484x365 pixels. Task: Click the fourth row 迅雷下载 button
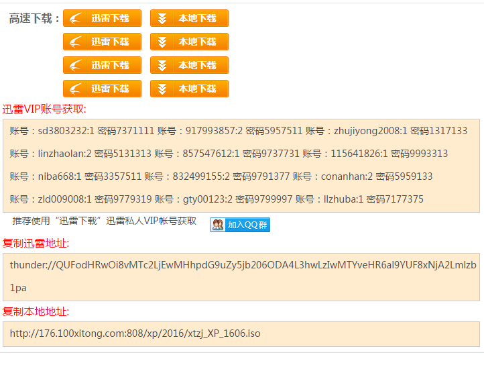pyautogui.click(x=102, y=89)
